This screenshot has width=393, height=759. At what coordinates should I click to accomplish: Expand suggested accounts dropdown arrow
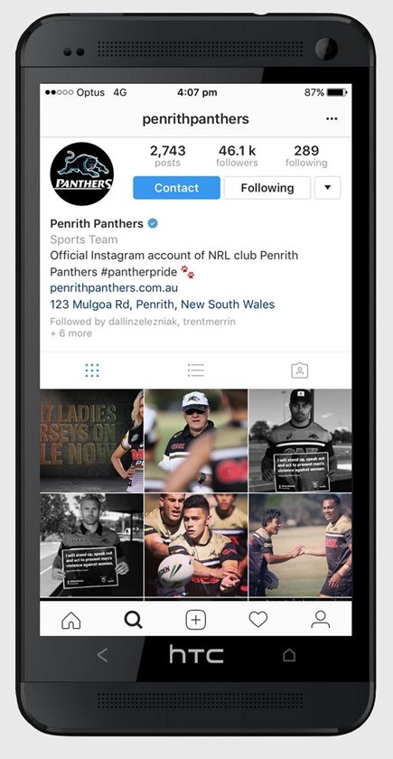point(328,188)
